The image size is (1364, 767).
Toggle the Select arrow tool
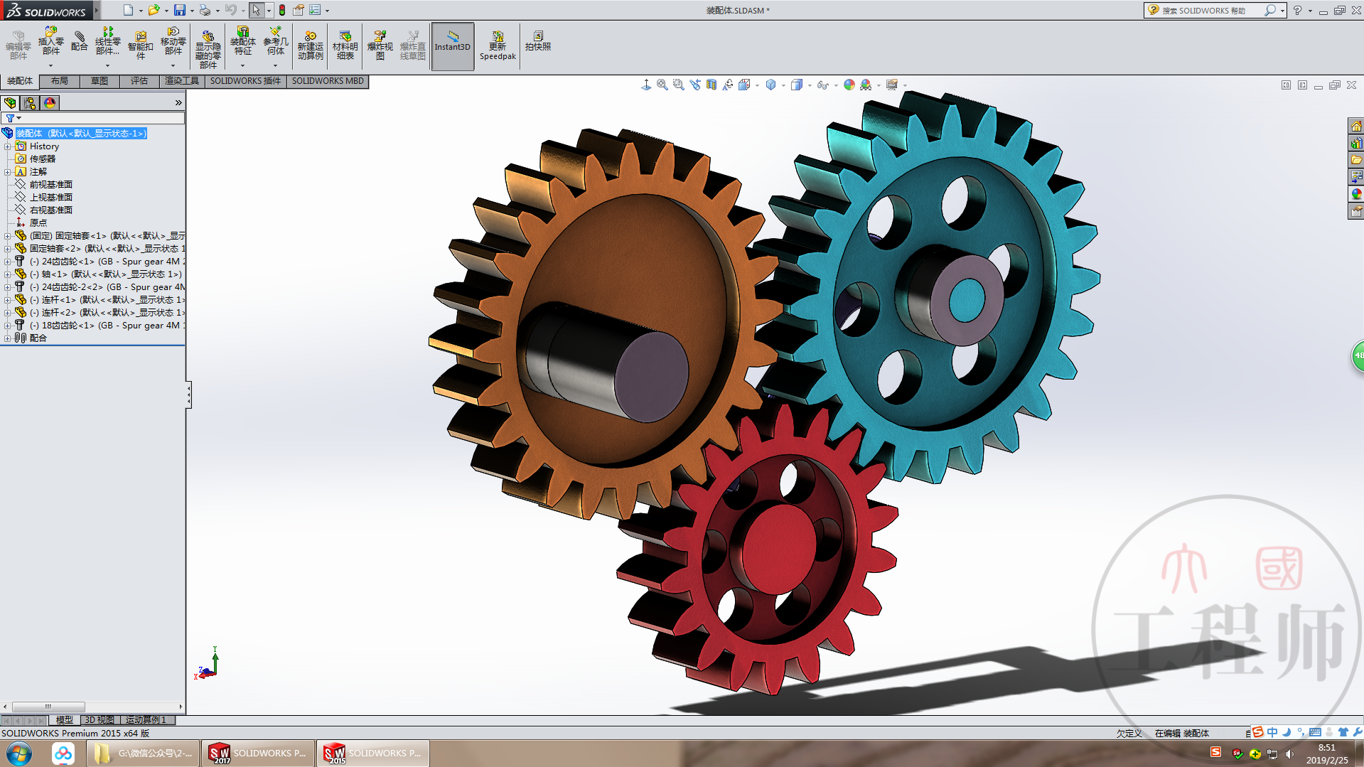pyautogui.click(x=256, y=10)
